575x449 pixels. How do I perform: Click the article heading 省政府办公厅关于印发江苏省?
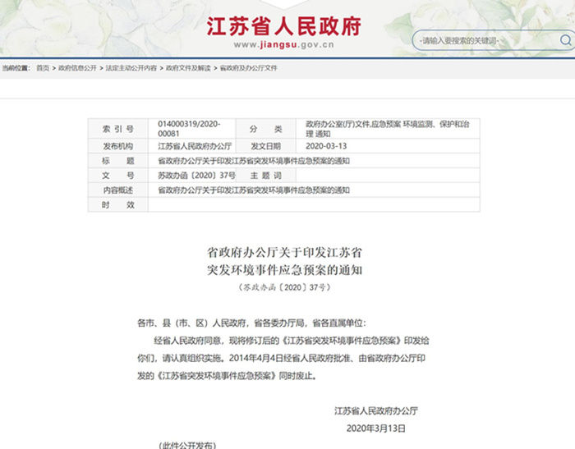[x=284, y=253]
